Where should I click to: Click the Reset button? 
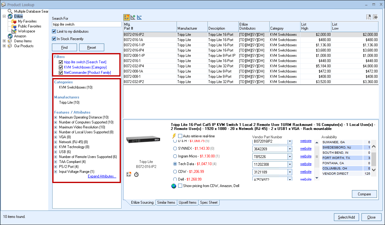pos(92,48)
